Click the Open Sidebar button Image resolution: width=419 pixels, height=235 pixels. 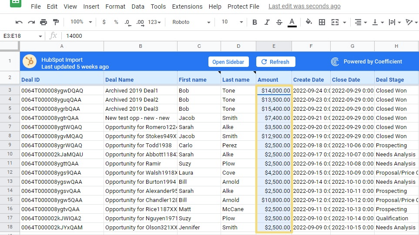click(x=228, y=62)
